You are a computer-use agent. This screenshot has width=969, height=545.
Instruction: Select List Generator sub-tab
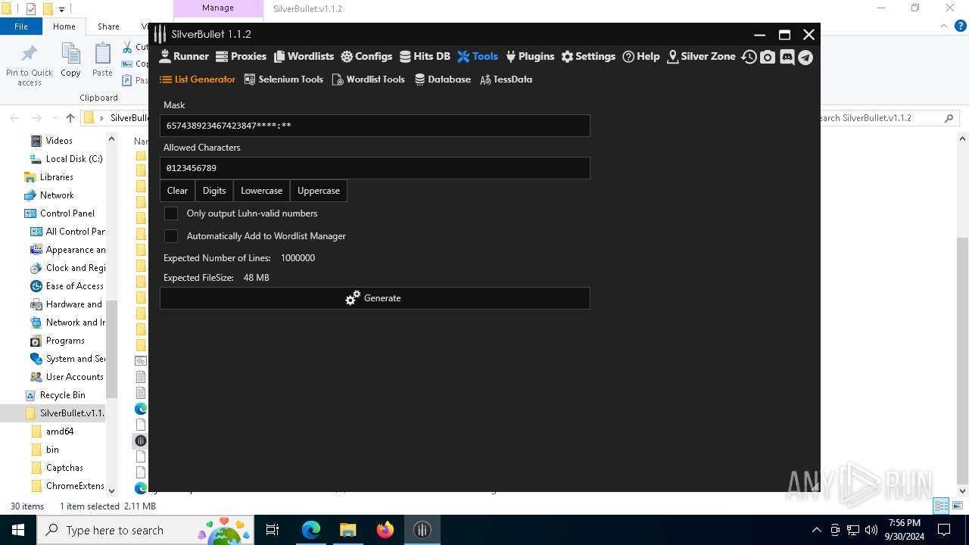click(198, 79)
